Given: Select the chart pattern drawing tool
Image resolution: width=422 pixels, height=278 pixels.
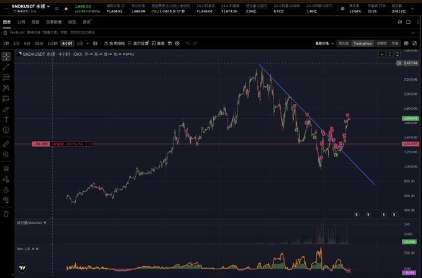Looking at the screenshot, I should tap(6, 88).
